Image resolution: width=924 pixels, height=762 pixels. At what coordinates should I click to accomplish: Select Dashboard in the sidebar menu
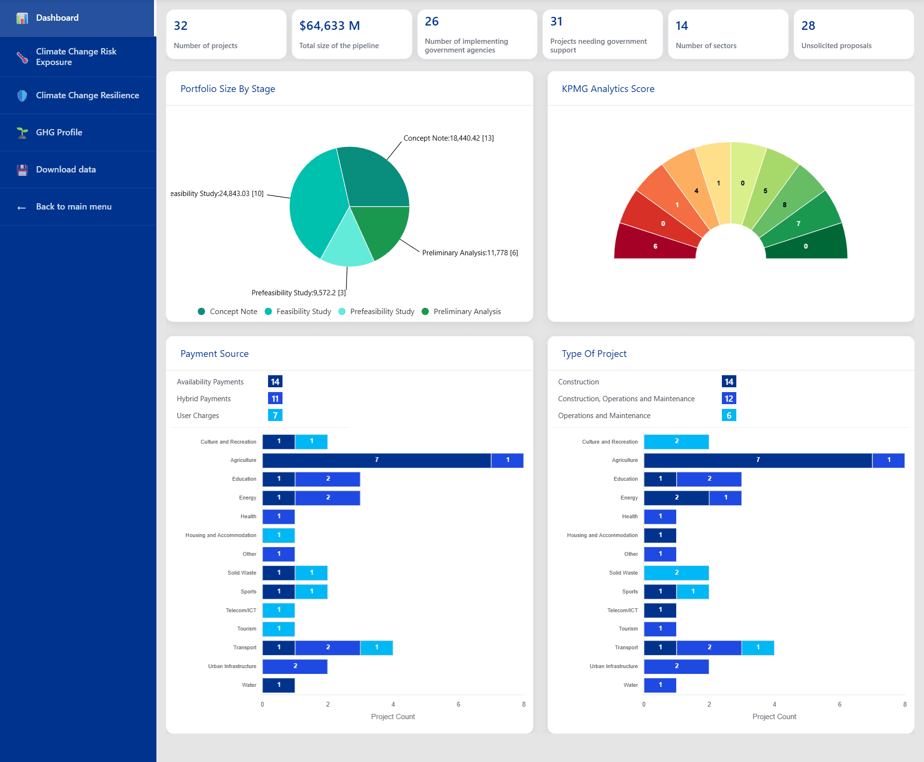point(57,18)
